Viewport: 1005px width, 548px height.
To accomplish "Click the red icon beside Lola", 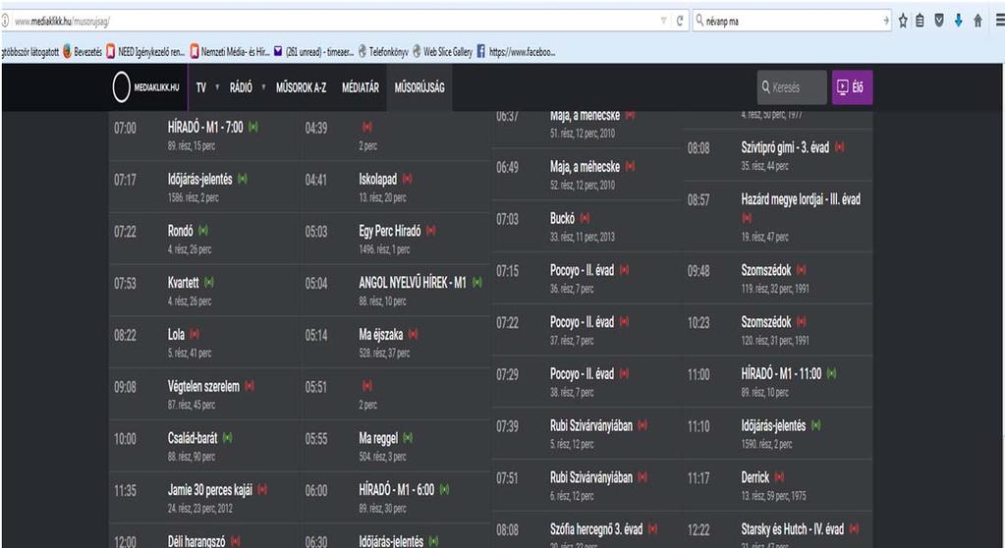I will click(195, 334).
